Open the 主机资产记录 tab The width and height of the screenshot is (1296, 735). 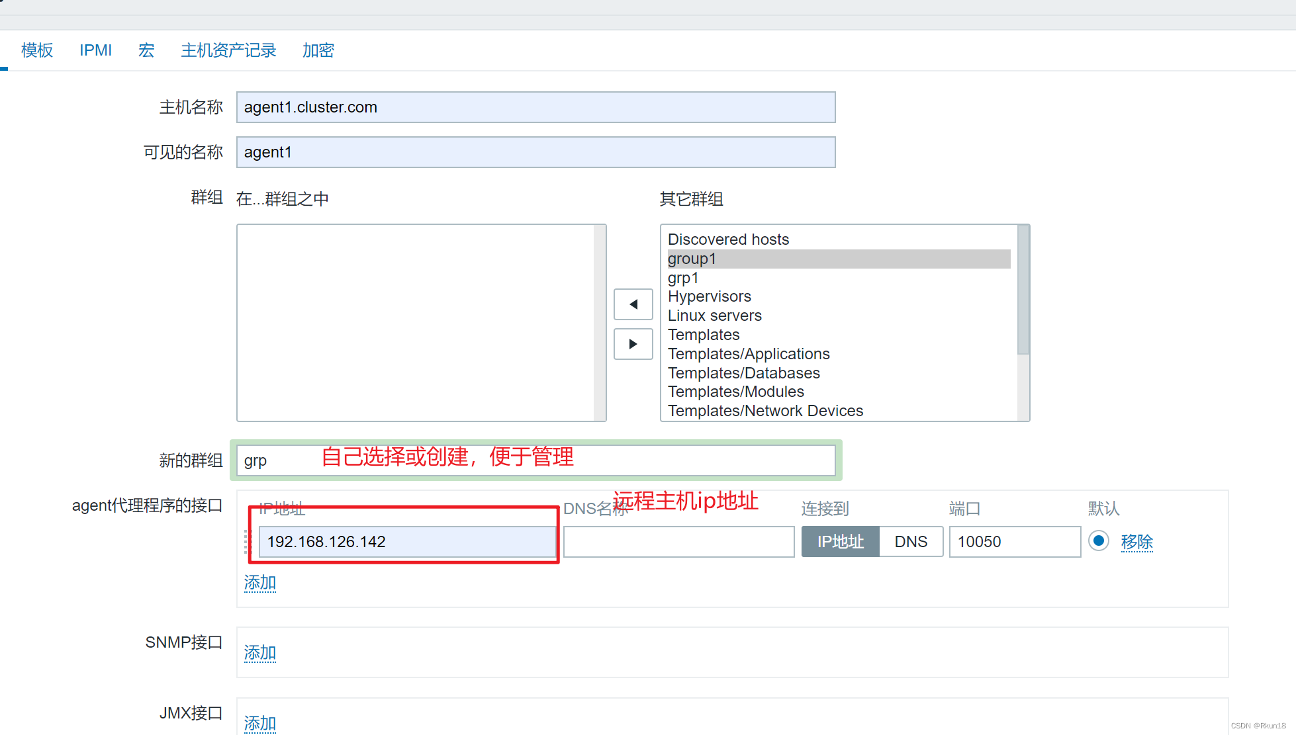(228, 50)
